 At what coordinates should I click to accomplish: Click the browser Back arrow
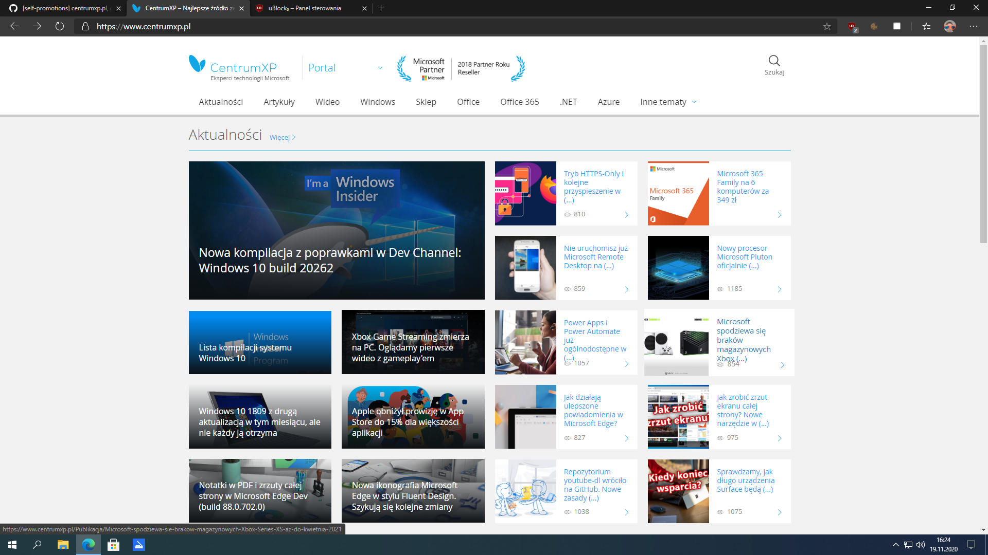[x=14, y=26]
